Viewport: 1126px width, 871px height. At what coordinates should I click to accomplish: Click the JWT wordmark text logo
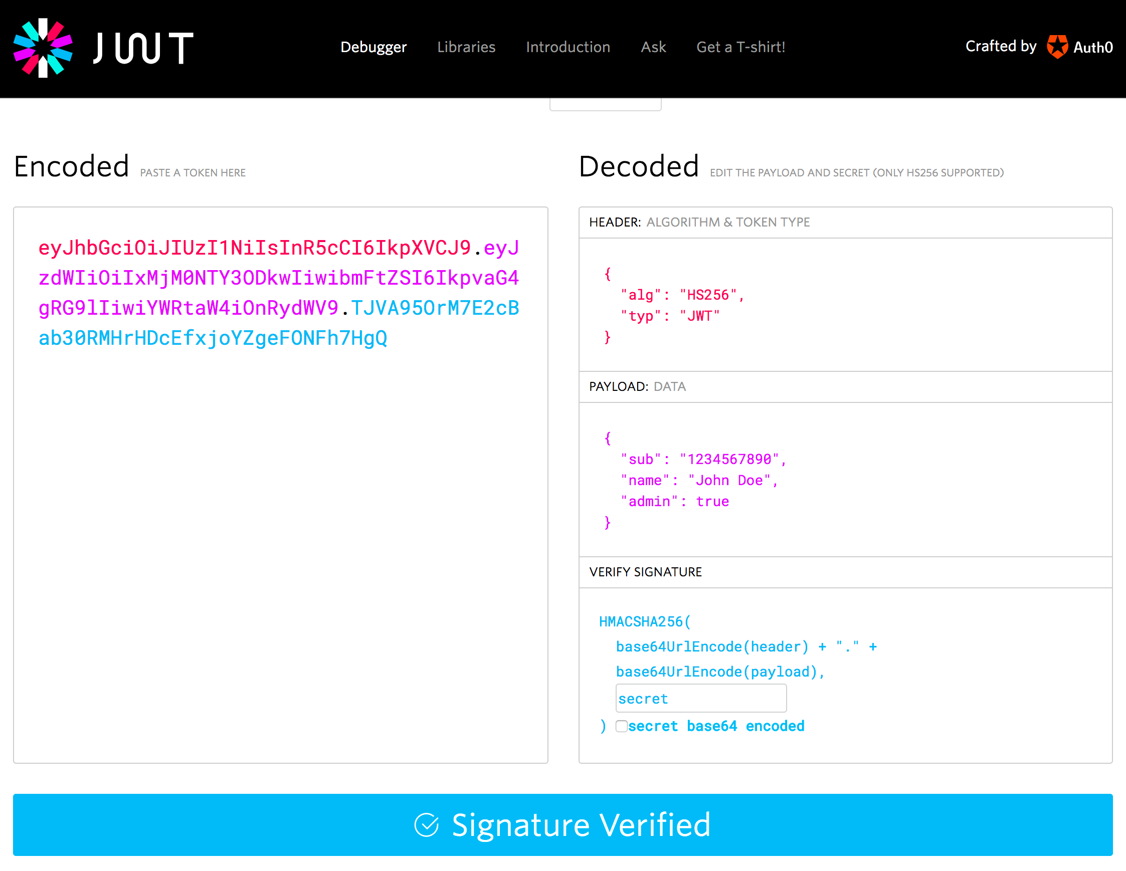[x=143, y=48]
